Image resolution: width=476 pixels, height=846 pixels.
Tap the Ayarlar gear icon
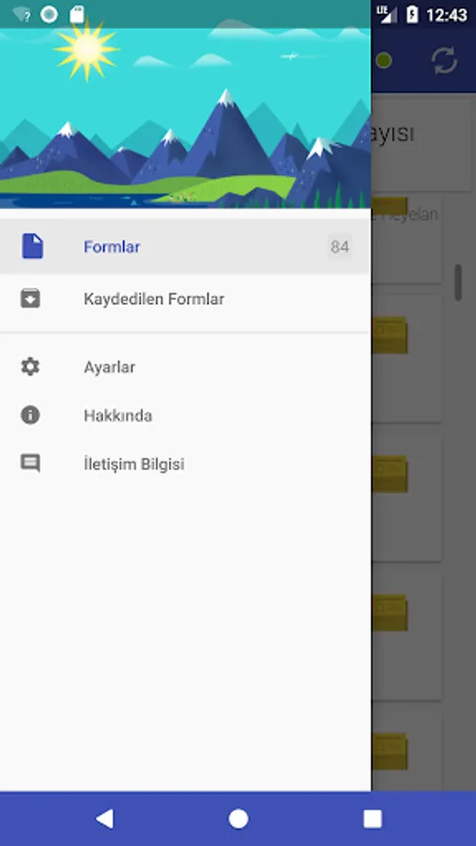point(30,367)
